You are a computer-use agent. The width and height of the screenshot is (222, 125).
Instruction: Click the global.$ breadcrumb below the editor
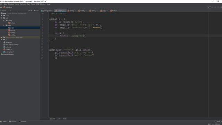click(52, 119)
